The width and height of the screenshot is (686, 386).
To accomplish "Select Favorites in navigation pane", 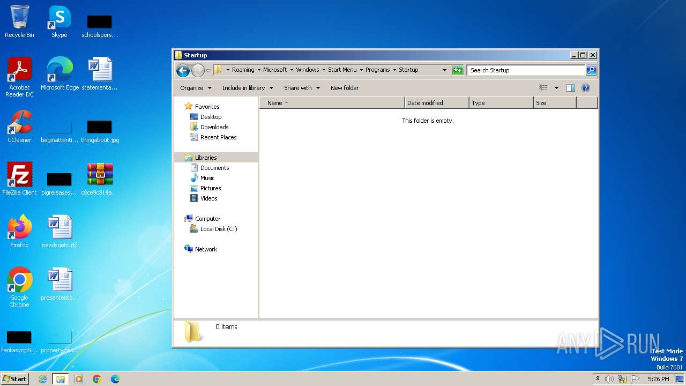I will coord(207,107).
